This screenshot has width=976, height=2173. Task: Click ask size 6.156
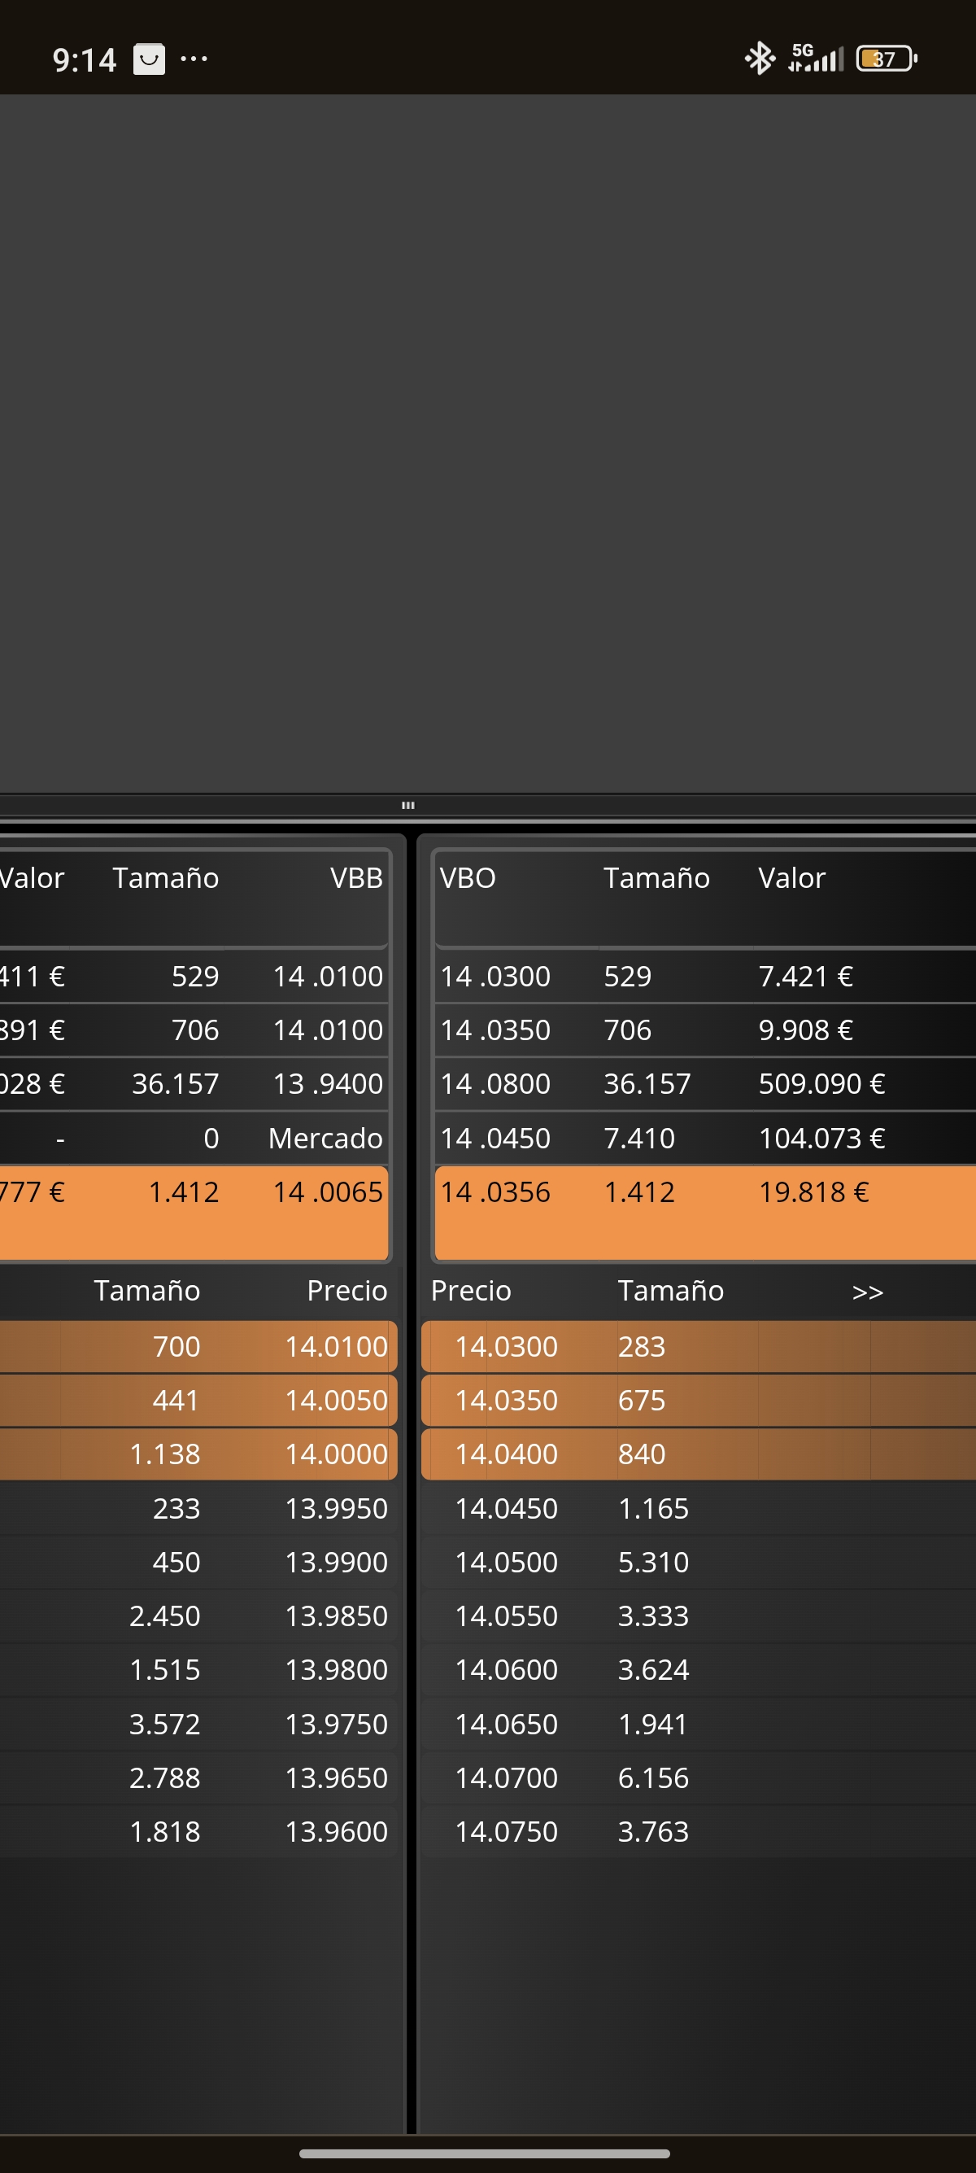(x=653, y=1778)
